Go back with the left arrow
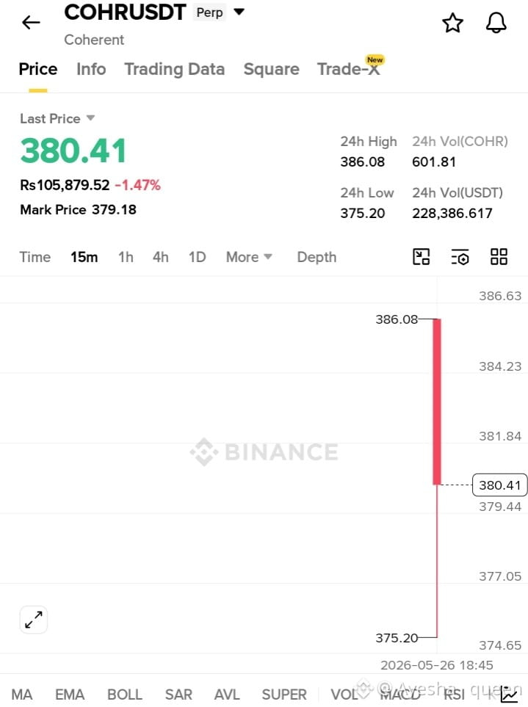 coord(31,22)
